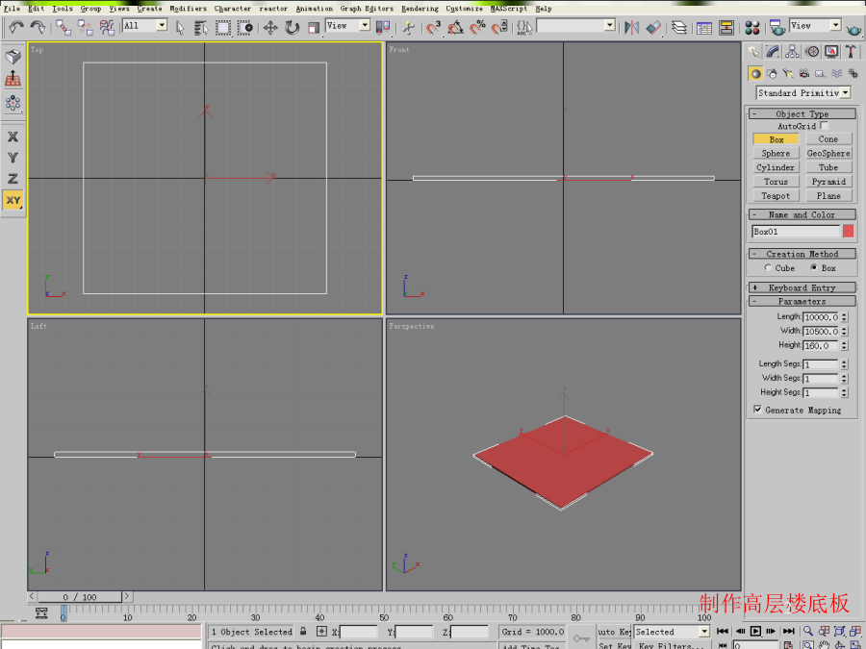Pick the Select and Move tool
Screen dimensions: 866x649
[270, 27]
